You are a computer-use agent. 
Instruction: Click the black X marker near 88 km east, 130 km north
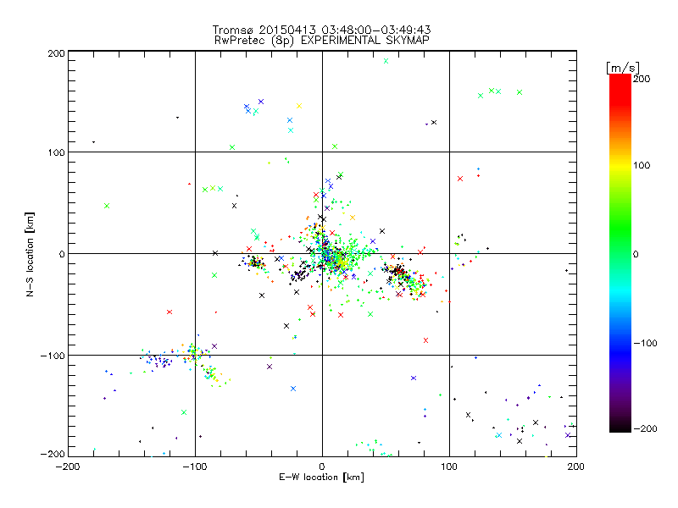[434, 122]
